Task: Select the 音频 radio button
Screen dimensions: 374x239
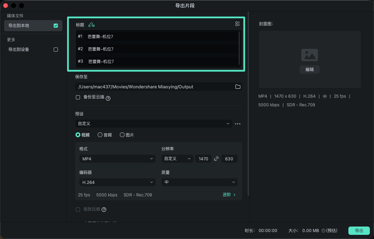Action: (100, 135)
